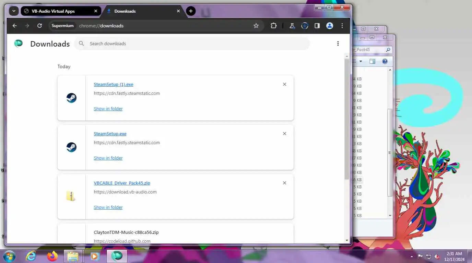The image size is (472, 263).
Task: Expand the view options arrow in Explorer
Action: (x=361, y=61)
